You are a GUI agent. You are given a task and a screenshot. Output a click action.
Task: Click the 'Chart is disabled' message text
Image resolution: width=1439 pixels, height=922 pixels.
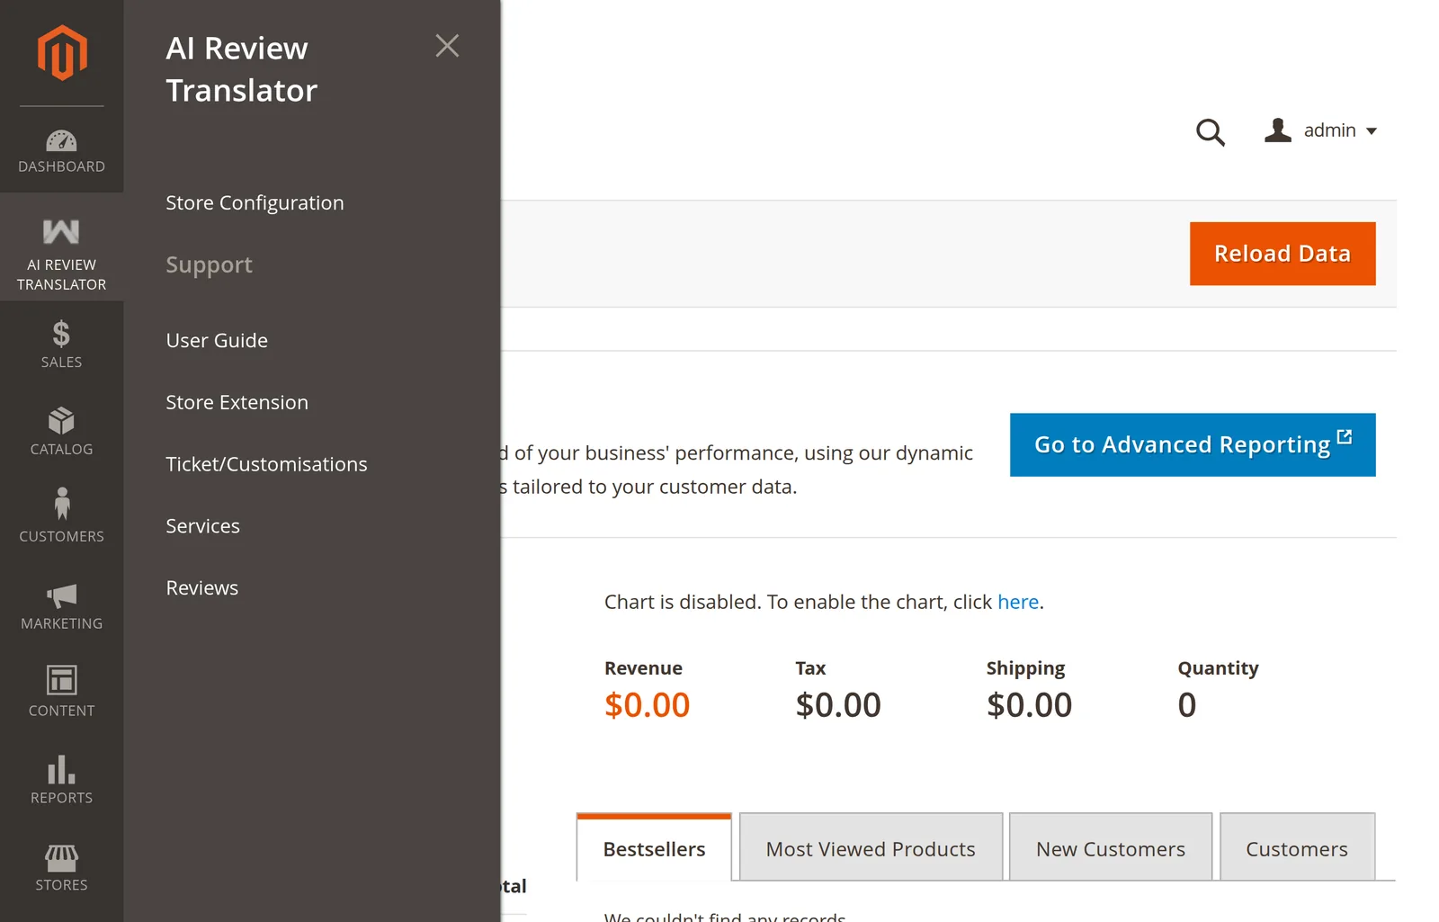pos(824,602)
